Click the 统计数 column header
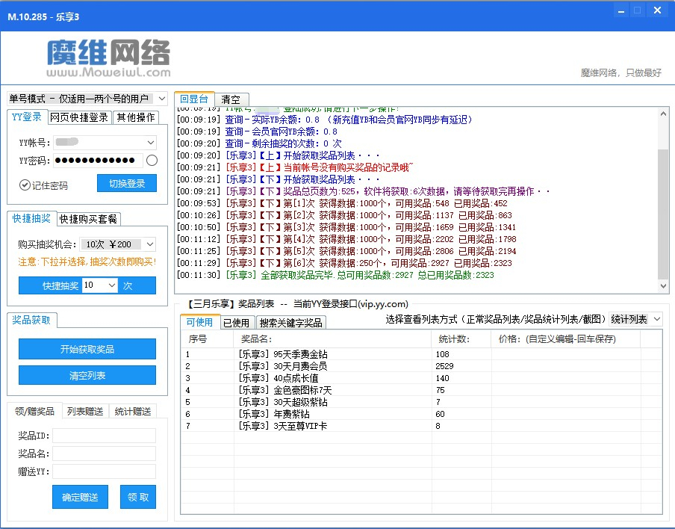This screenshot has height=529, width=675. point(461,339)
